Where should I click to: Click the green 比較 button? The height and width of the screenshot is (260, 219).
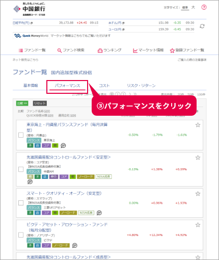coord(22,103)
